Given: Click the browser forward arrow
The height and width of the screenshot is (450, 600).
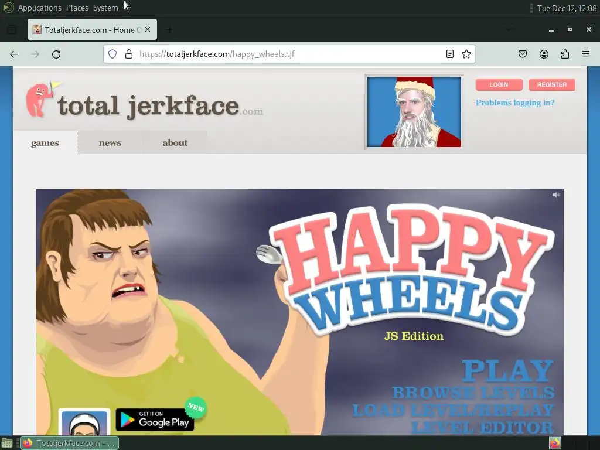Looking at the screenshot, I should 35,54.
